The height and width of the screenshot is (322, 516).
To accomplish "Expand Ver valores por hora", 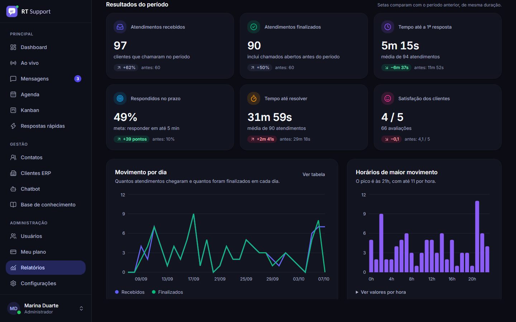I will tap(381, 292).
